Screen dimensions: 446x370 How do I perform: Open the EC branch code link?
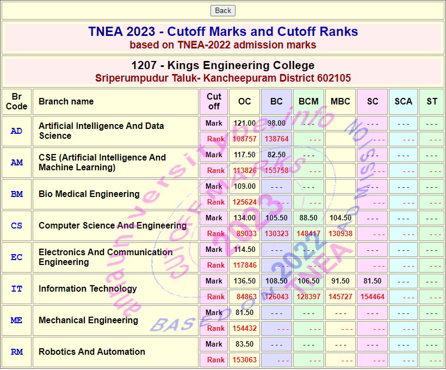[x=16, y=257]
